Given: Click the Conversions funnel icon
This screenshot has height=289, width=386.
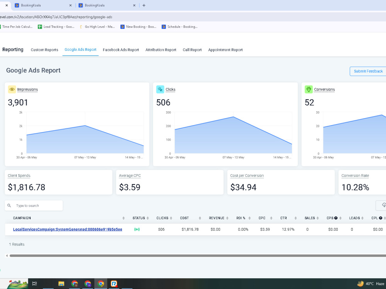Looking at the screenshot, I should click(308, 89).
